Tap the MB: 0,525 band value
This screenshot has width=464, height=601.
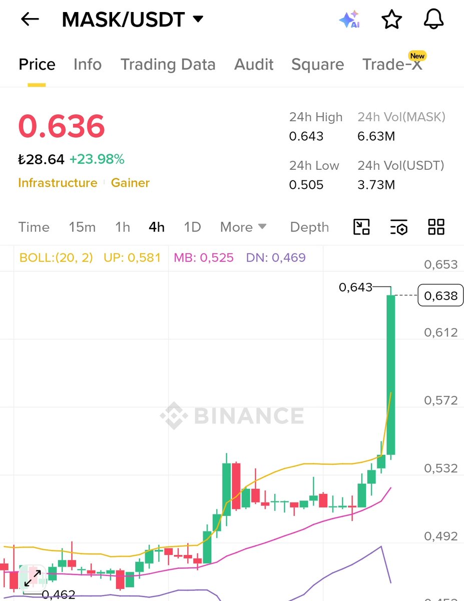click(204, 258)
